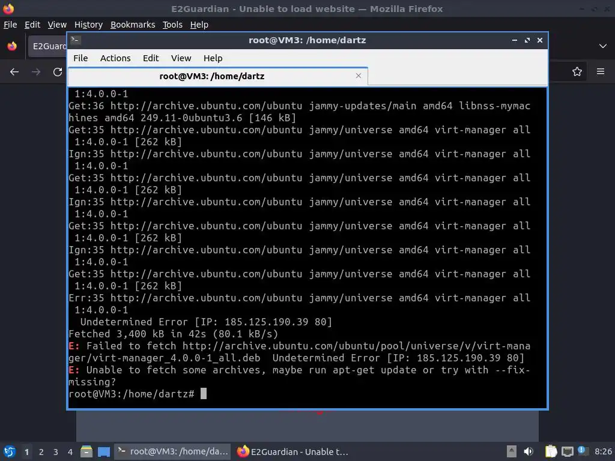
Task: Open Firefox hamburger application menu
Action: [601, 71]
